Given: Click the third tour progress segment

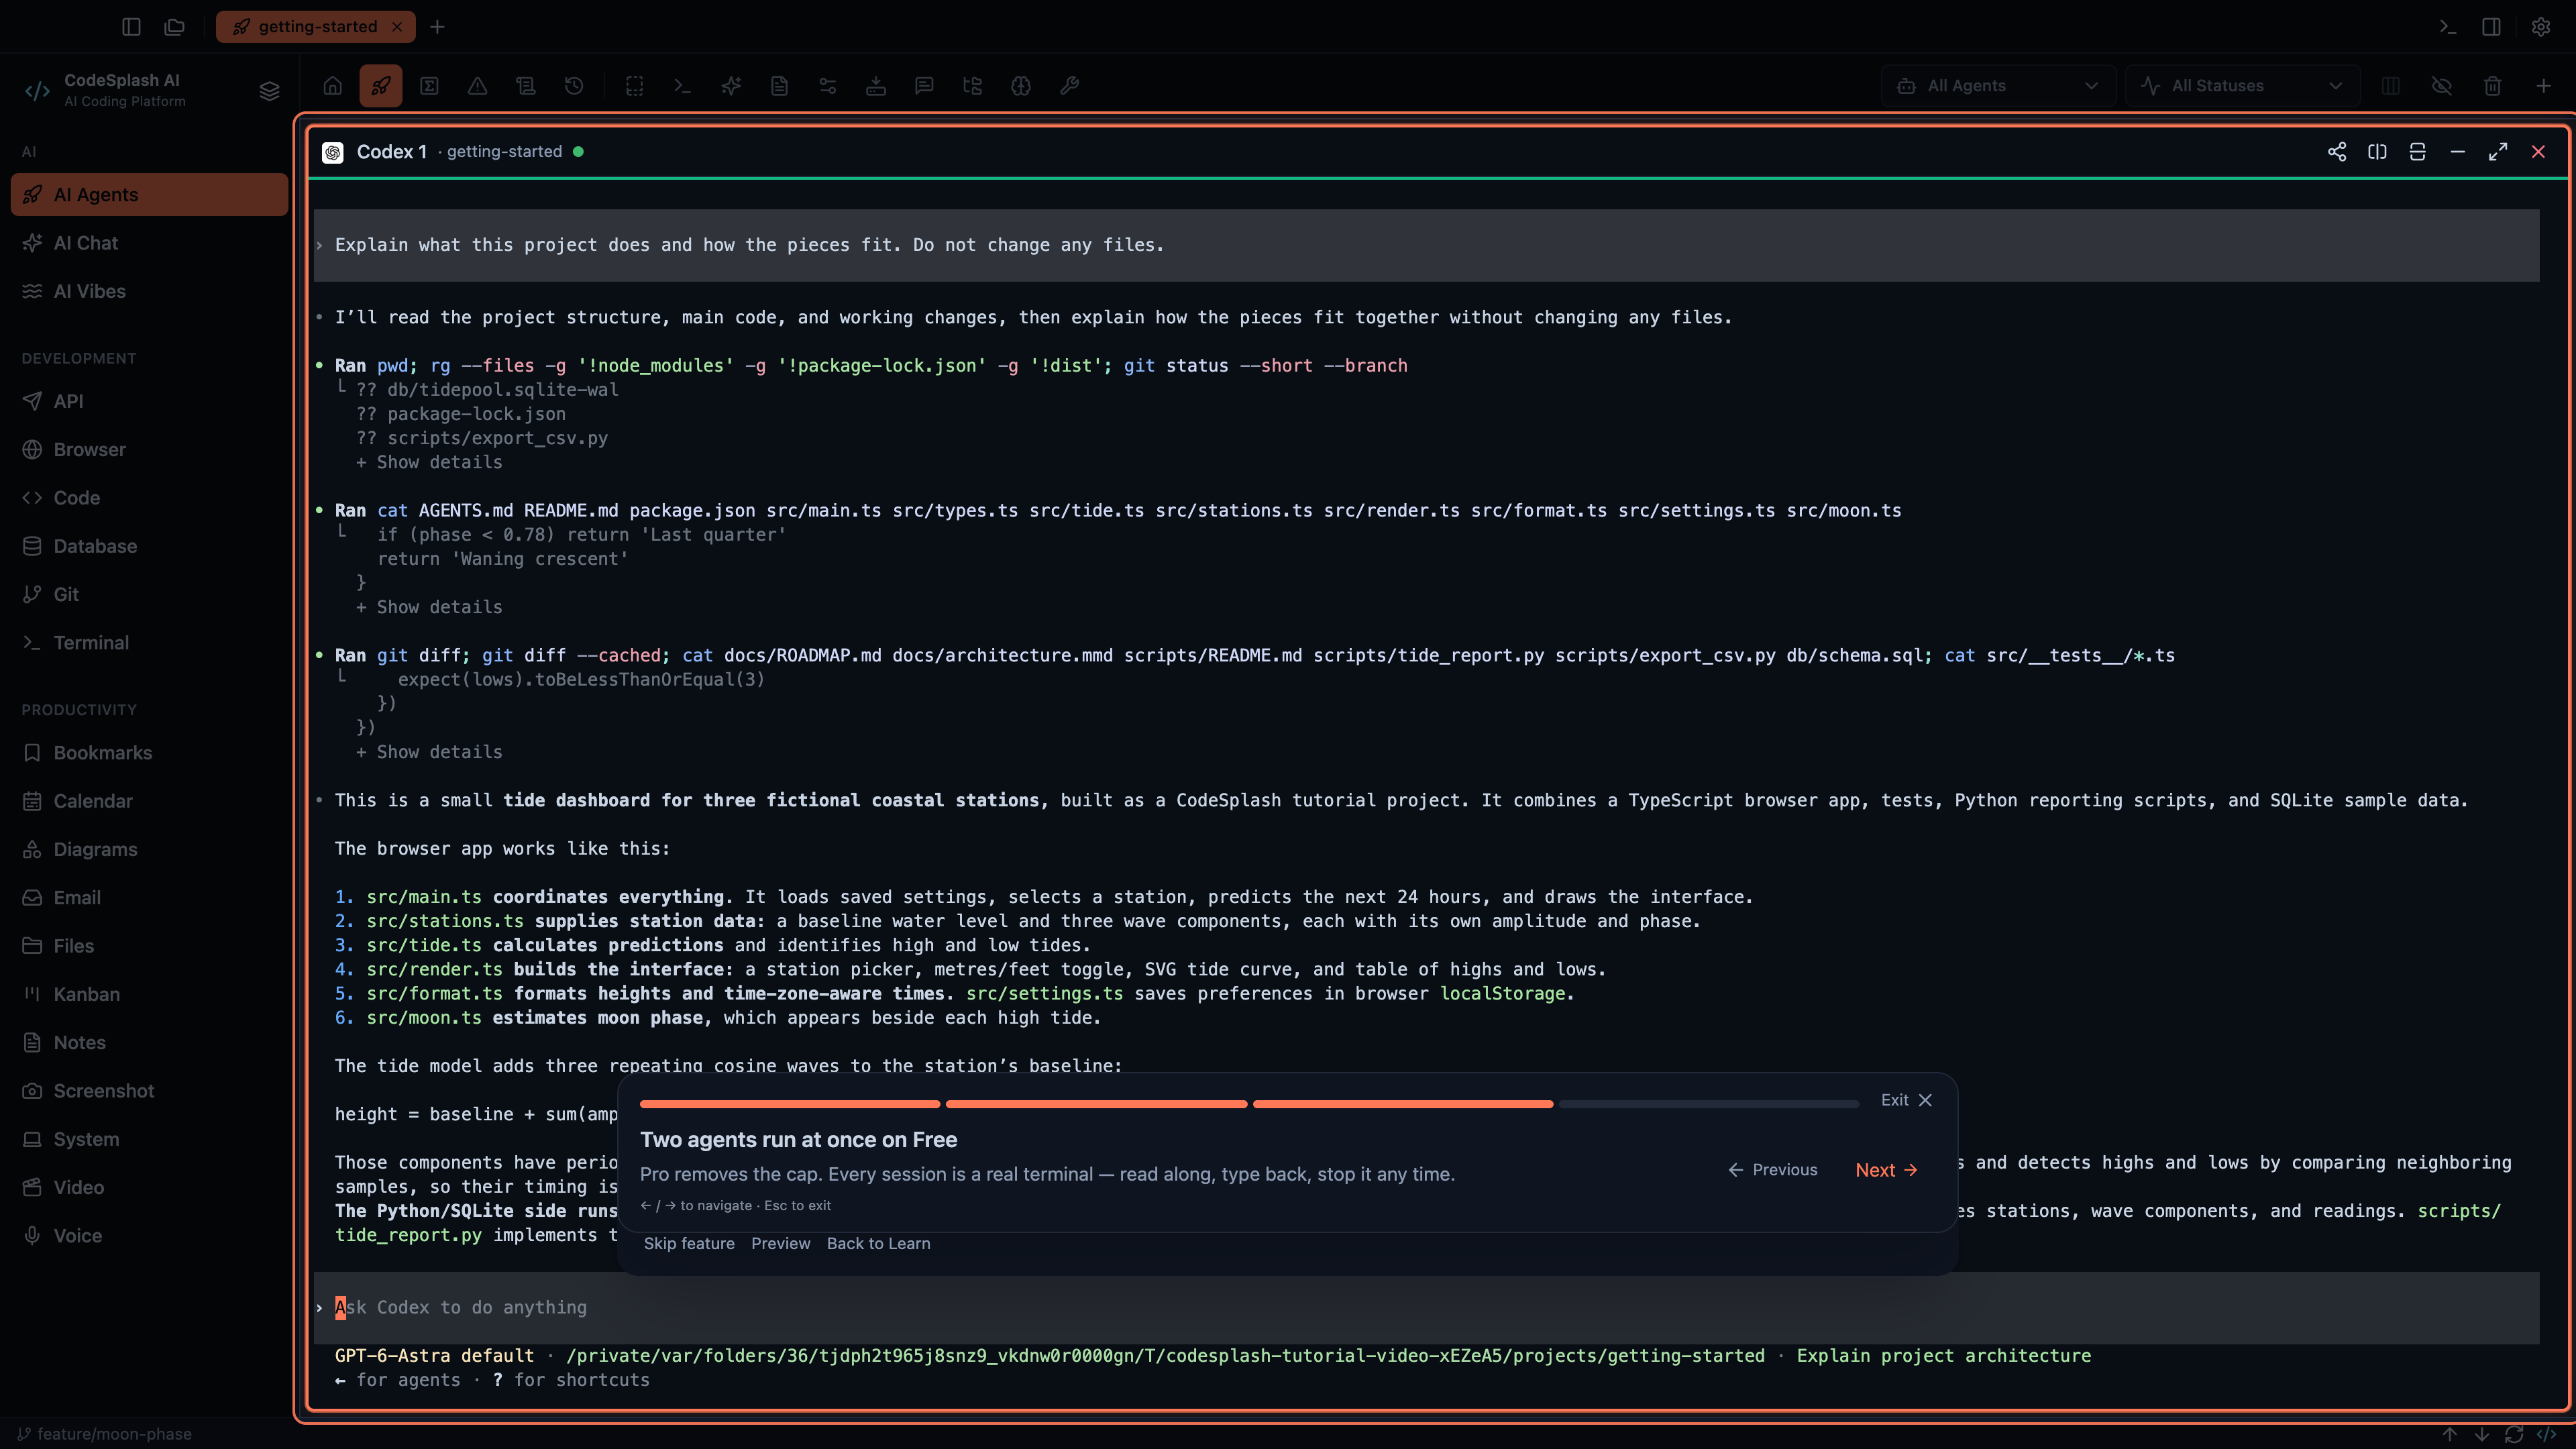Looking at the screenshot, I should click(1403, 1104).
